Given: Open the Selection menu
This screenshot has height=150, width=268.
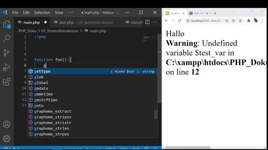Looking at the screenshot, I should (x=42, y=12).
